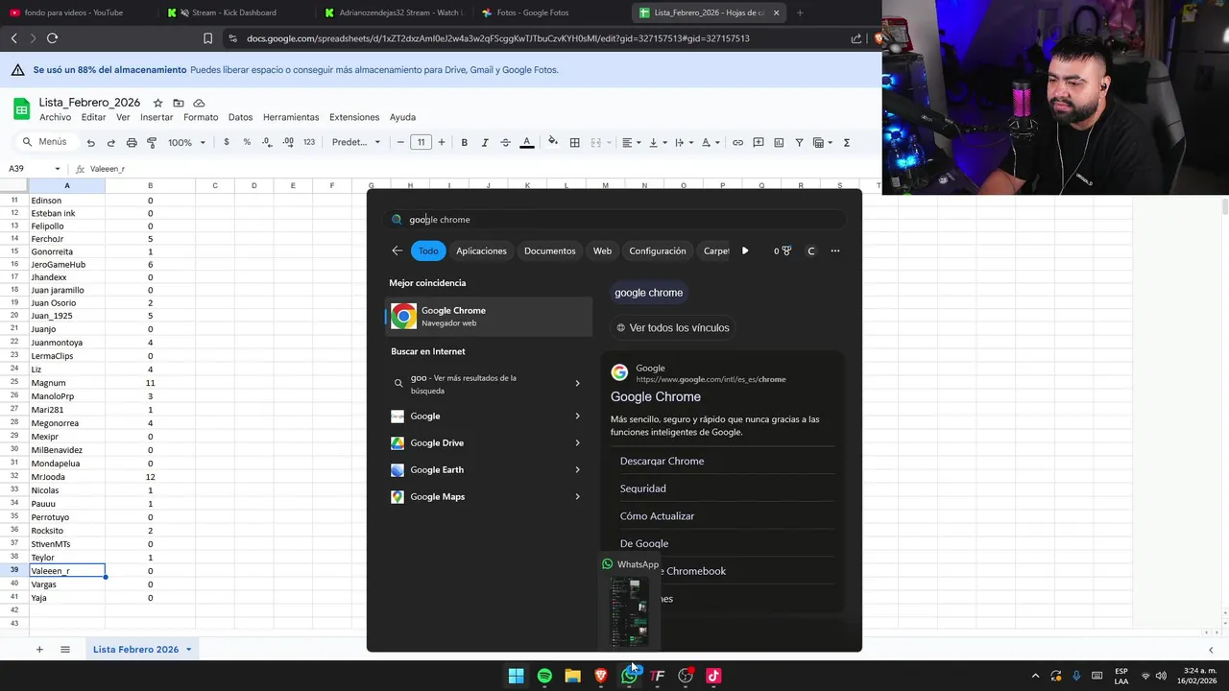The height and width of the screenshot is (691, 1229).
Task: Open the Windows Start menu
Action: 516,676
